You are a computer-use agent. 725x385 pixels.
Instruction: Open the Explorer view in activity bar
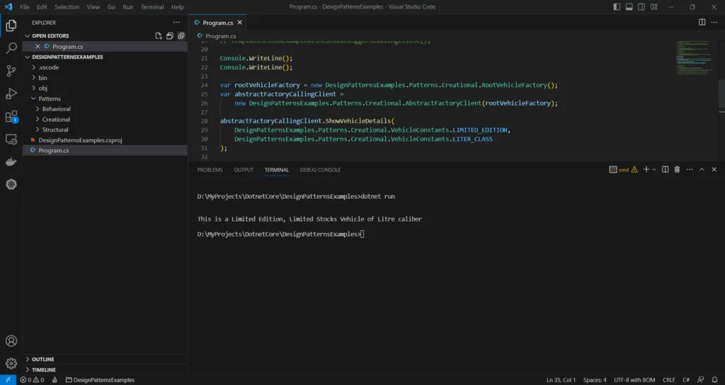point(11,25)
